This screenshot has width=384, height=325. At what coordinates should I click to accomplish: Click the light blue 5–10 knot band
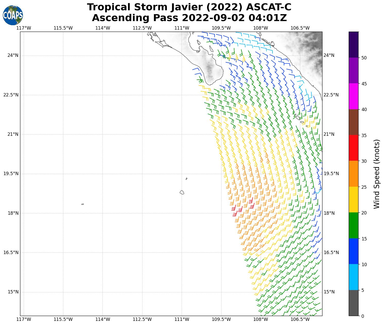[x=353, y=277]
